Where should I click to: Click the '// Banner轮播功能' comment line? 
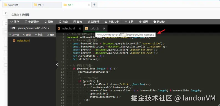tap(85, 41)
